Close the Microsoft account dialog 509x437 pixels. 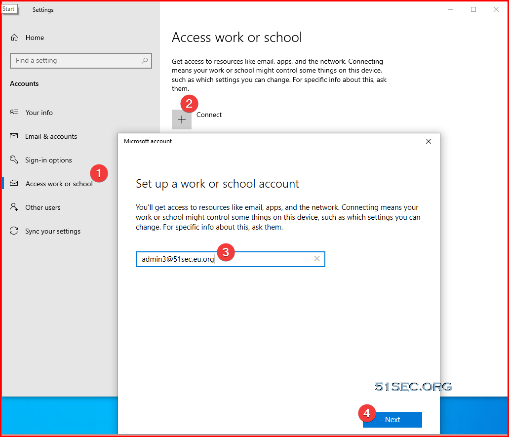click(x=429, y=141)
